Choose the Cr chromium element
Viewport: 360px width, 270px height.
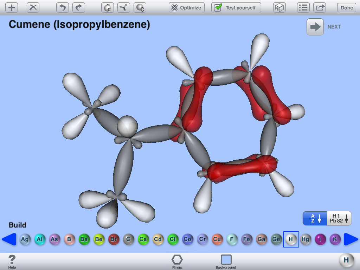202,239
